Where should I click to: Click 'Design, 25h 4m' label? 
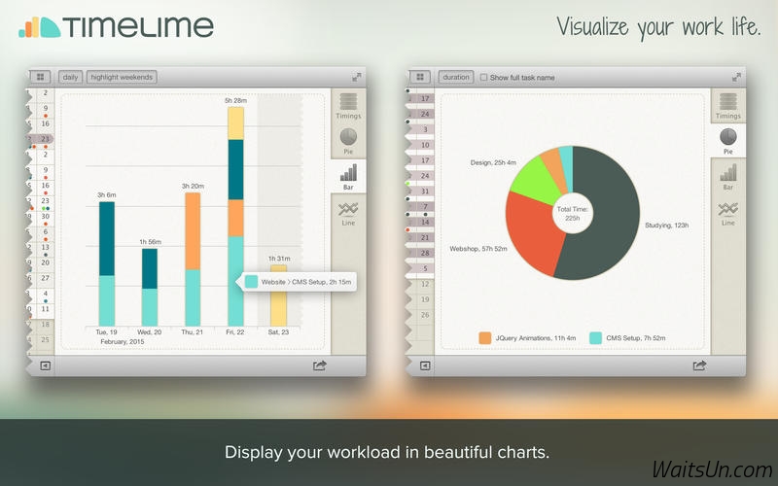pos(493,162)
